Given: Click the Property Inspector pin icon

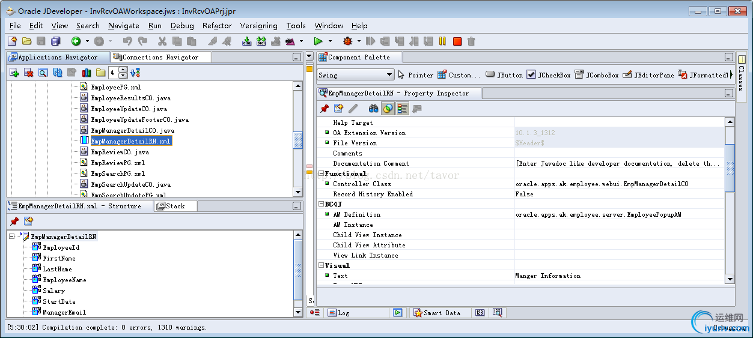Looking at the screenshot, I should (324, 109).
